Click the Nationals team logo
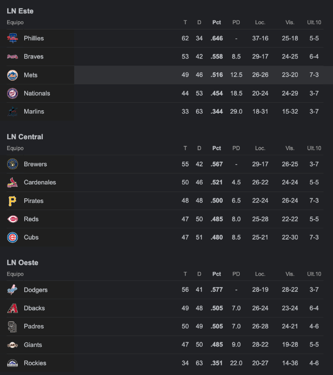 (12, 93)
